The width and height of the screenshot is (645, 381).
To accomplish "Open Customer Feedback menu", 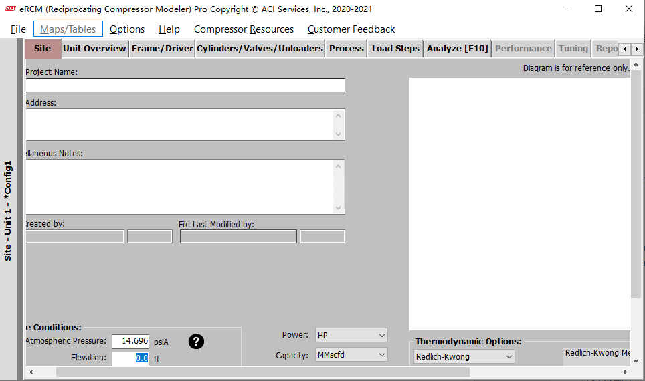I will (x=351, y=29).
